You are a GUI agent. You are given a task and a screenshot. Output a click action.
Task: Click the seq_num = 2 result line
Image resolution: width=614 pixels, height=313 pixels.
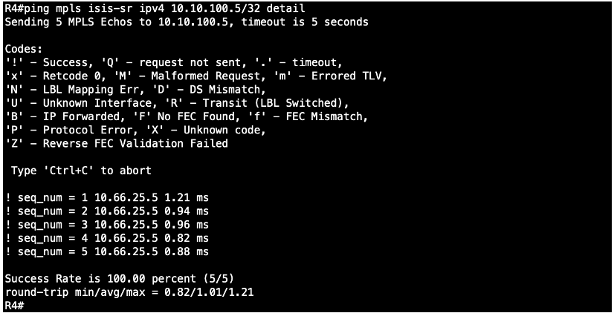(x=107, y=211)
